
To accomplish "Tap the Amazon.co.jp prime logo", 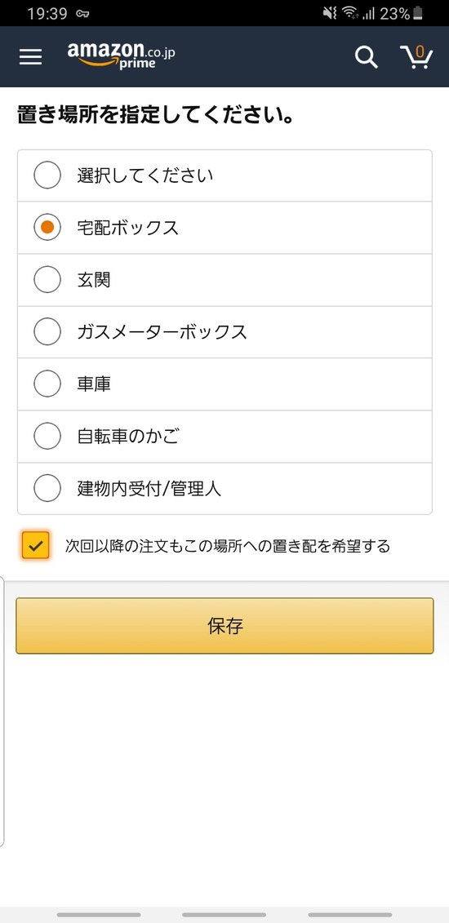I will pos(121,55).
